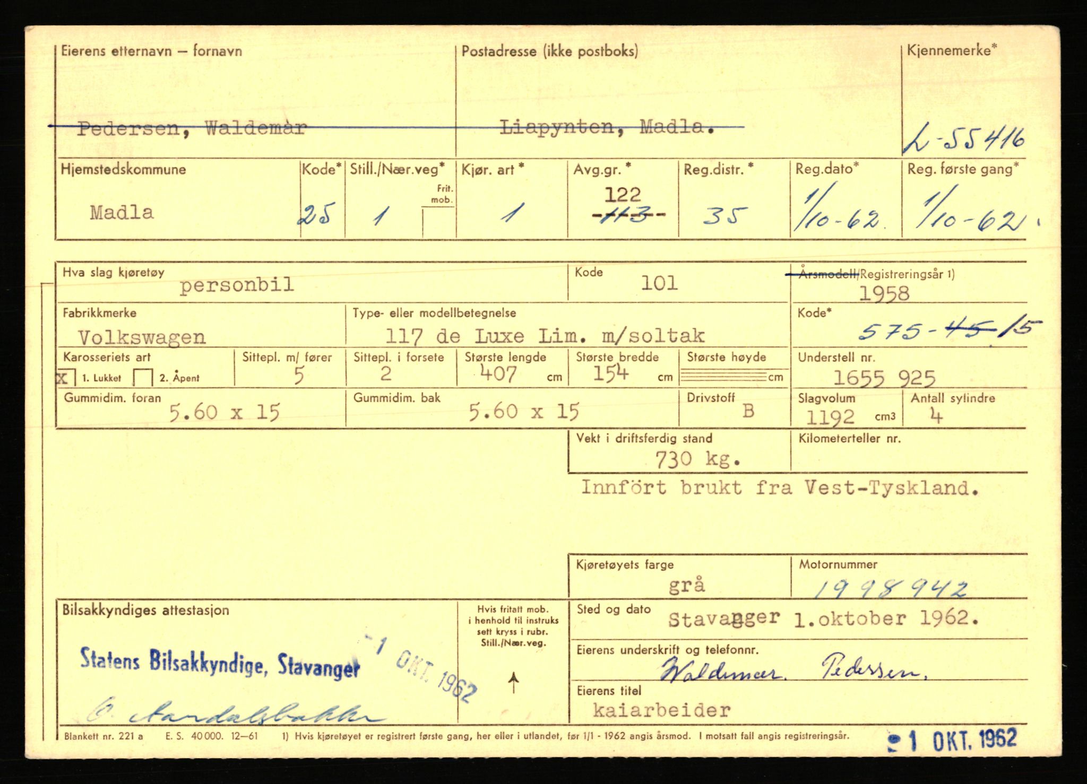Click the bottom-right blue stamp '1 OKT. 1962'
This screenshot has height=784, width=1087.
click(953, 740)
